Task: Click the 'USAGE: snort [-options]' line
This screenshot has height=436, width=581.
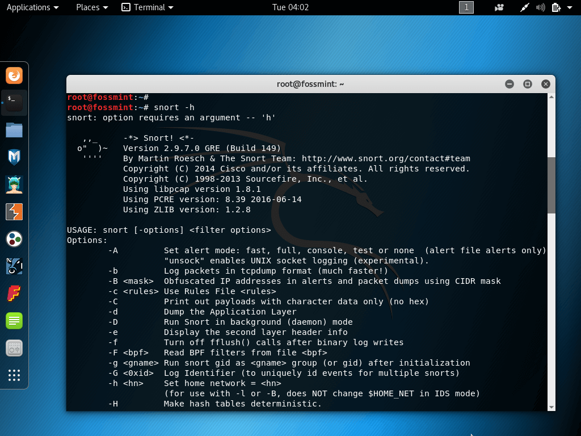Action: pyautogui.click(x=169, y=230)
